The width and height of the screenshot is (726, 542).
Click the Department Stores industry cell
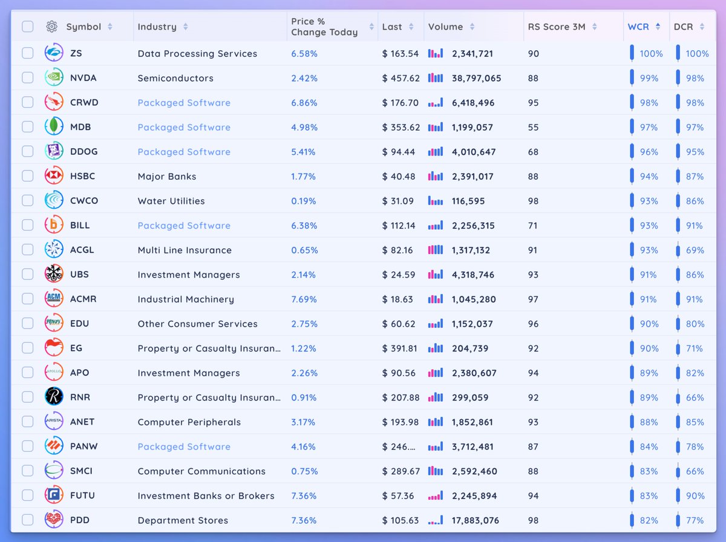click(x=183, y=520)
